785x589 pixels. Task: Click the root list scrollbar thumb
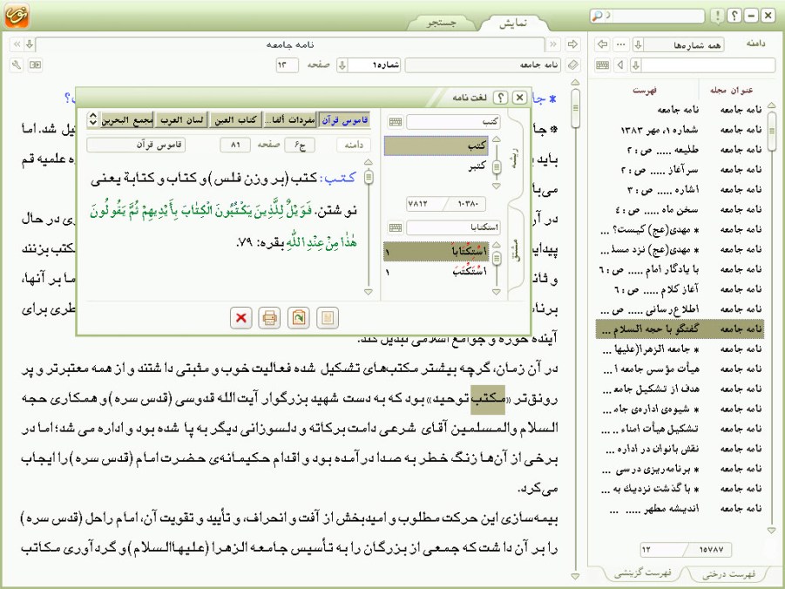[x=497, y=166]
